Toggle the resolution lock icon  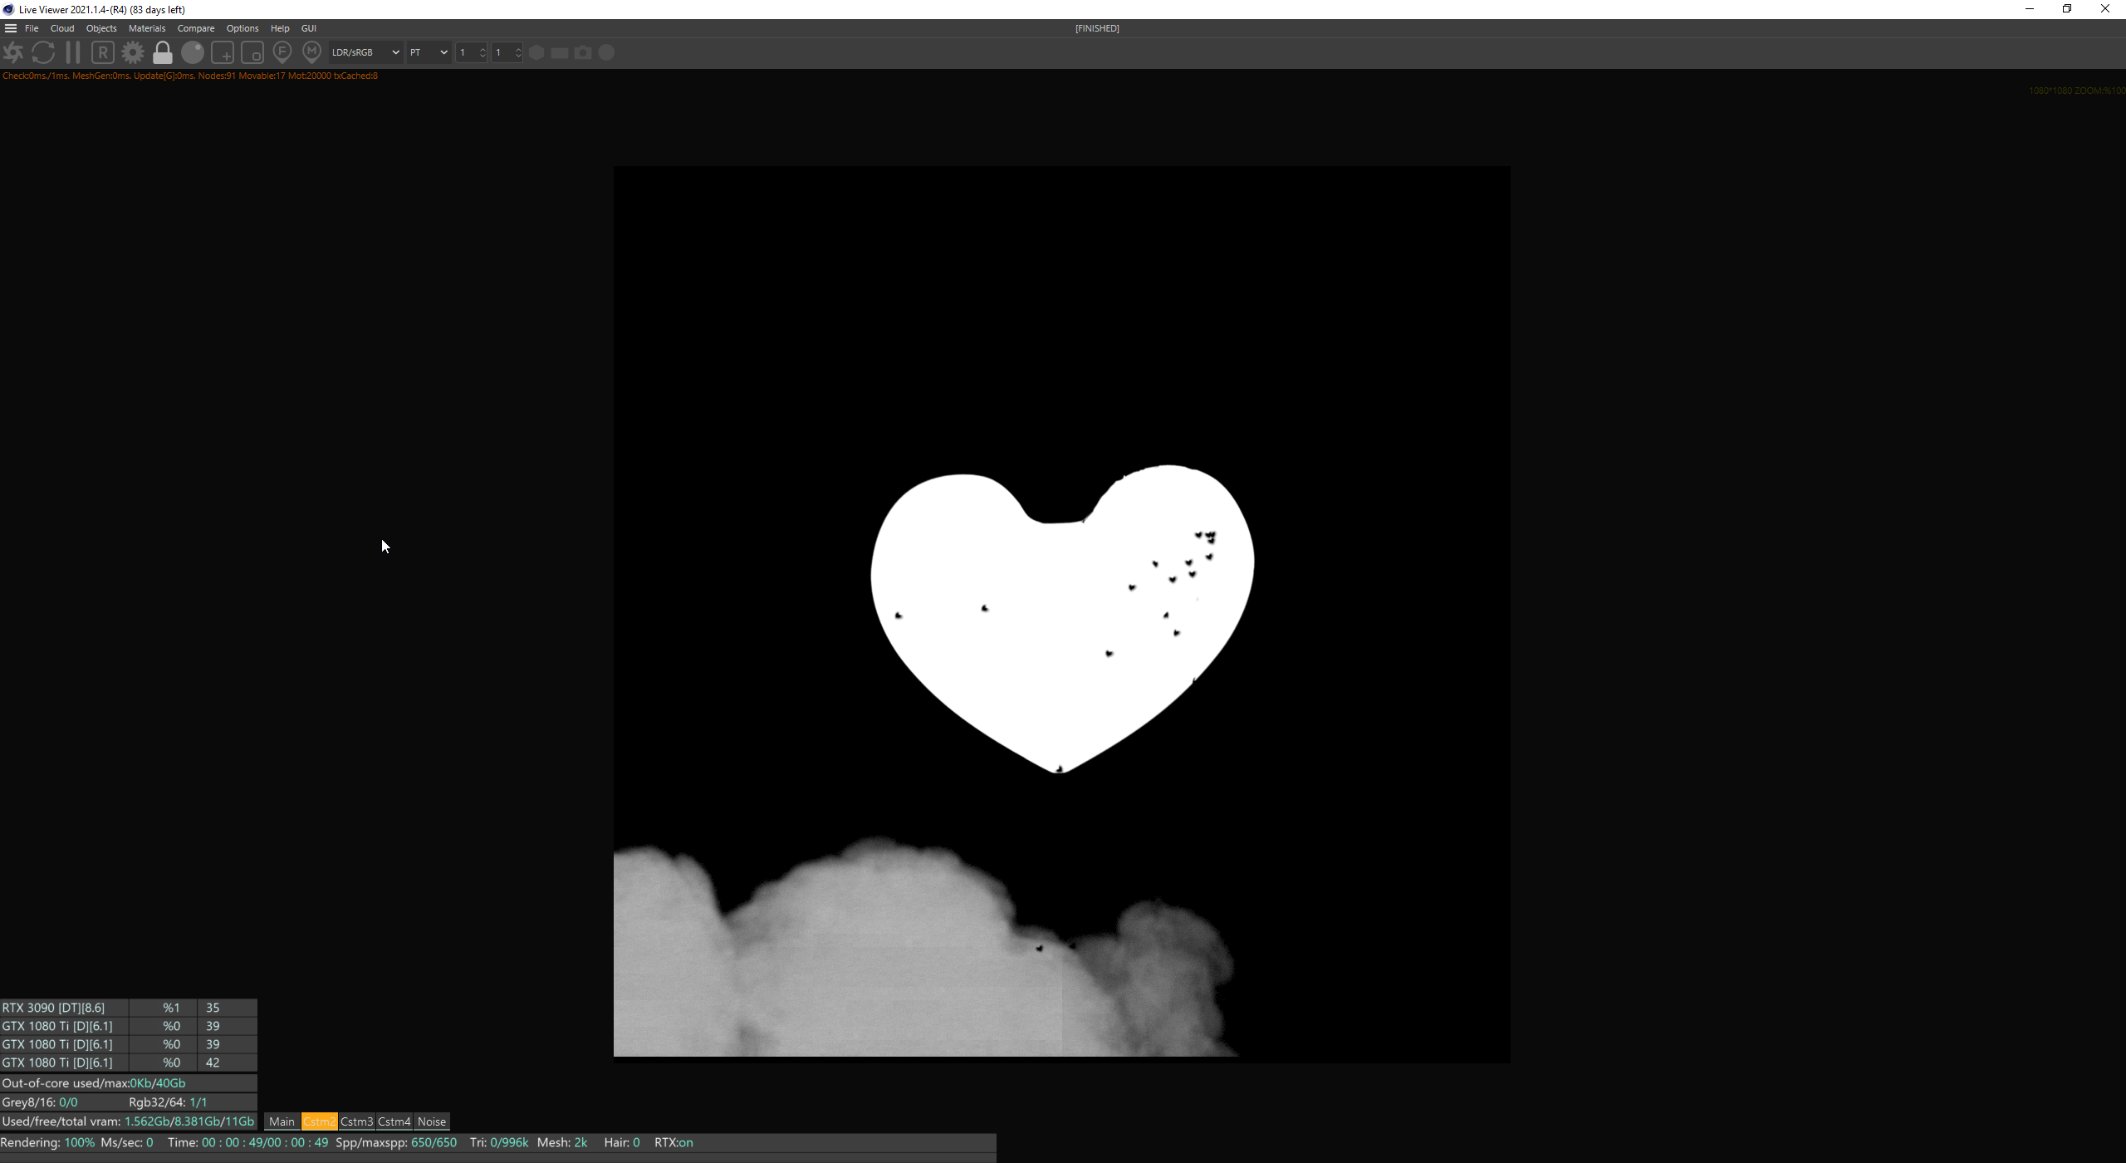(163, 53)
